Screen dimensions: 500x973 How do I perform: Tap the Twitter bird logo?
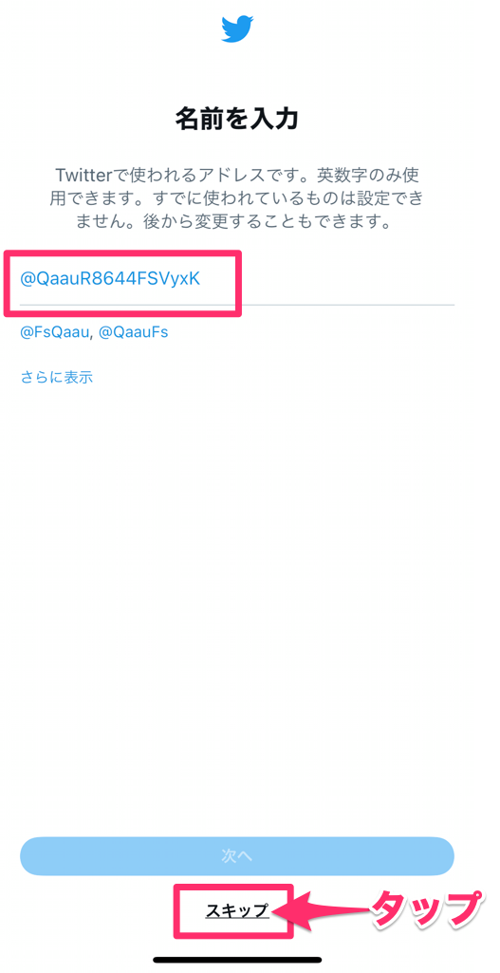point(237,29)
